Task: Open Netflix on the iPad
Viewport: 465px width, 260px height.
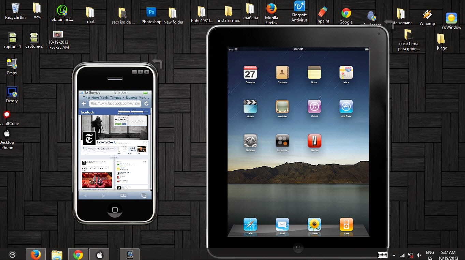Action: coord(314,141)
